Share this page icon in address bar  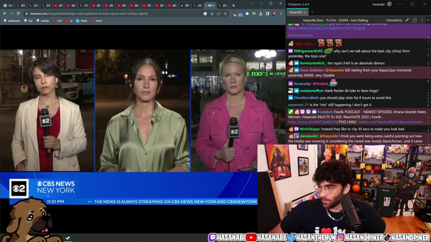(218, 13)
